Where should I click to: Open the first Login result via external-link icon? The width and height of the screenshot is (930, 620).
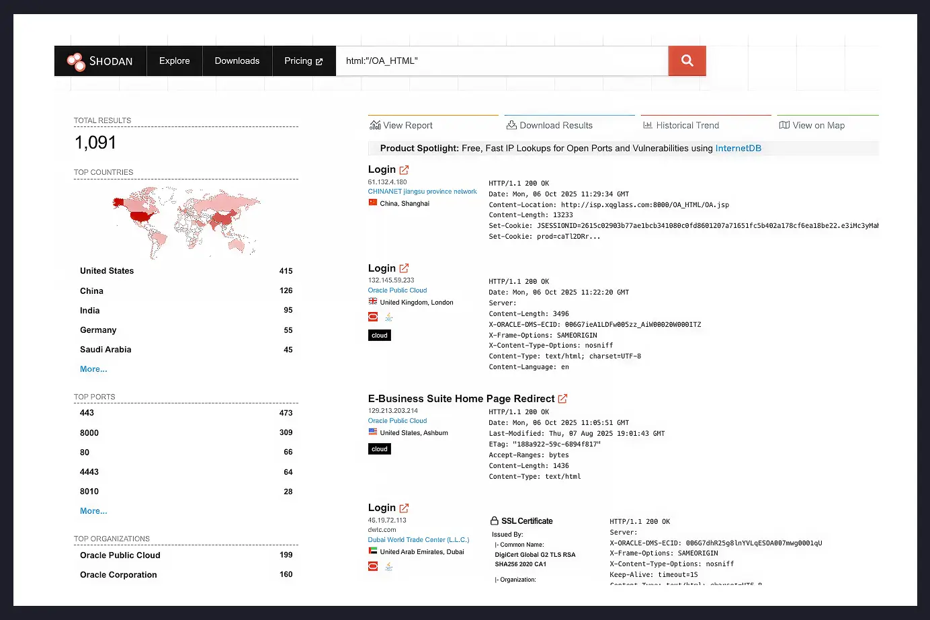(404, 169)
